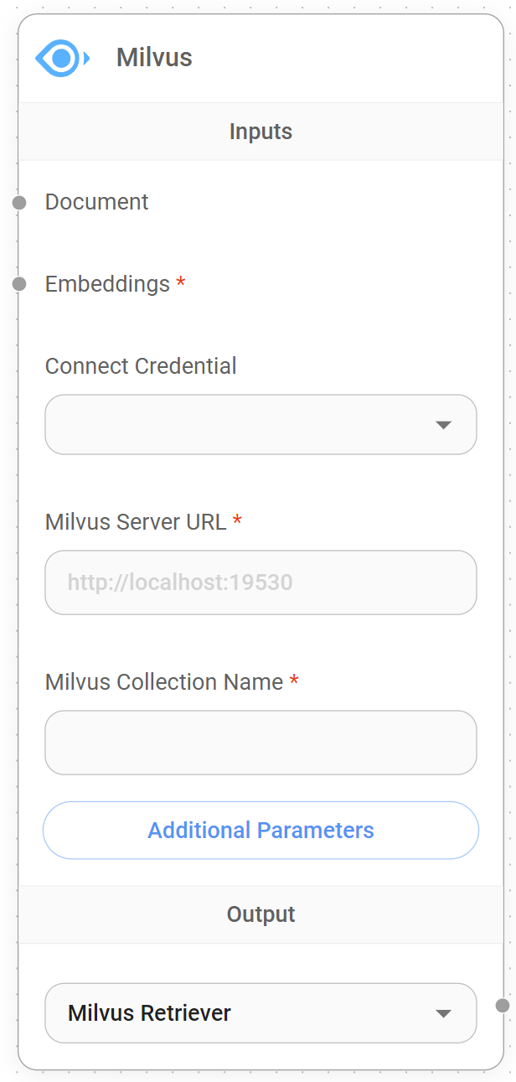Select the circular anchor next to Document
This screenshot has width=516, height=1082.
tap(18, 202)
